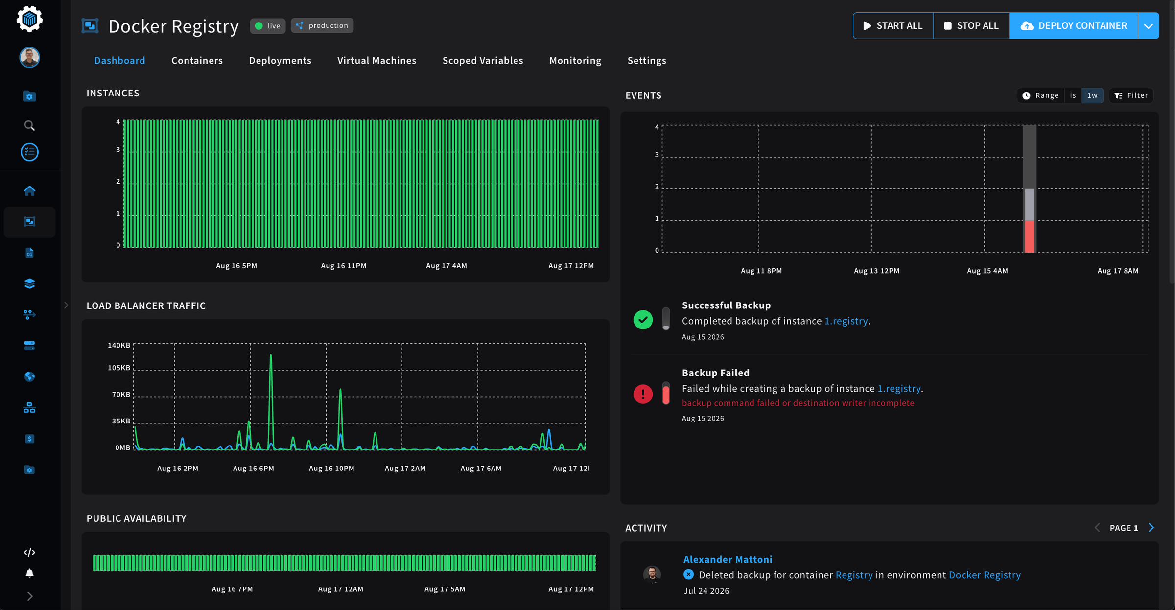Screen dimensions: 1175x610
Task: Open the code brackets icon in the sidebar
Action: click(29, 552)
